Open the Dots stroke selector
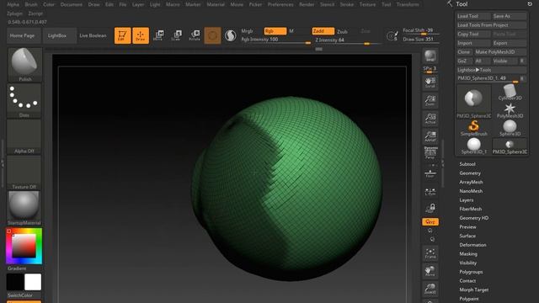 point(24,100)
